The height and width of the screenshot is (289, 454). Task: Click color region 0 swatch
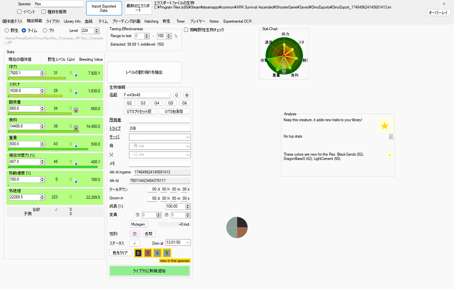tap(138, 253)
